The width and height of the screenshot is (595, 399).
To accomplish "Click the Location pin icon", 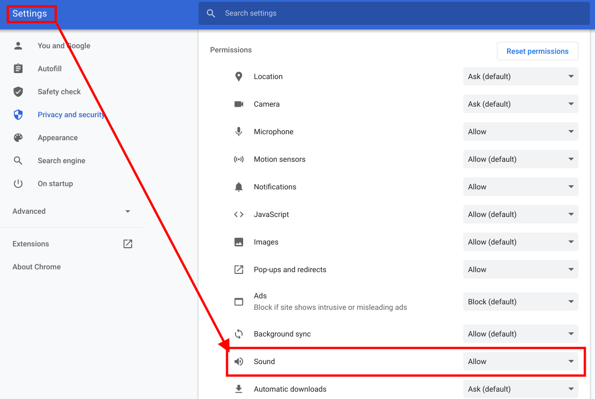I will click(x=239, y=76).
